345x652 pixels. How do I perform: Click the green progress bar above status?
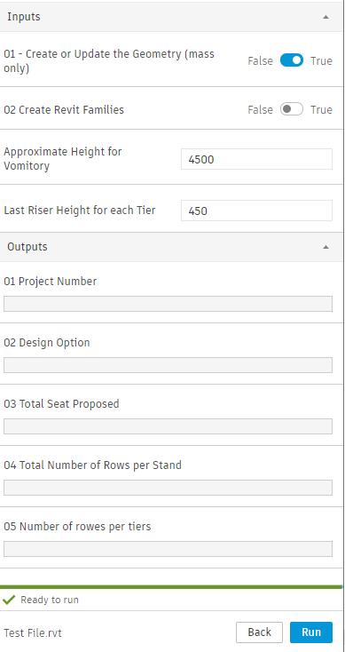tap(170, 587)
